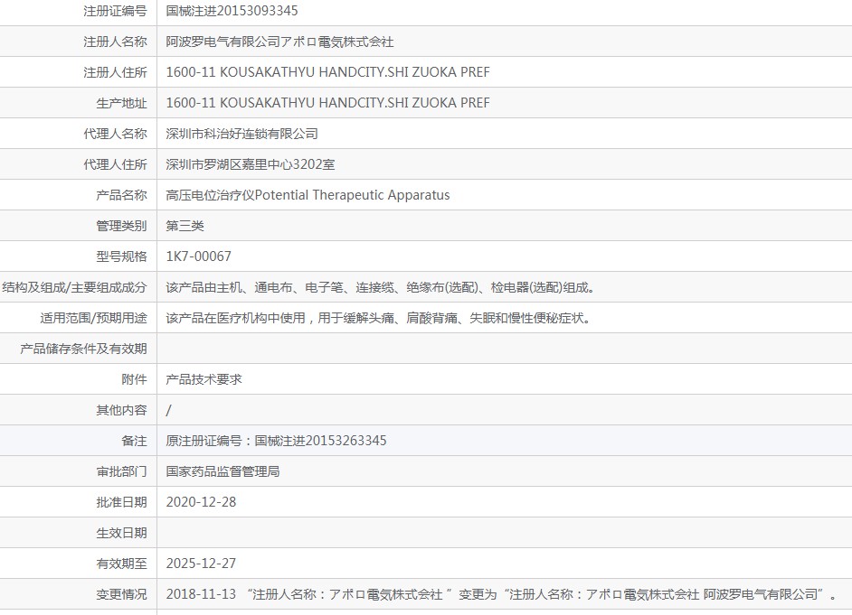The width and height of the screenshot is (852, 615).
Task: Select the slash value in 其他内容 row
Action: tap(168, 411)
